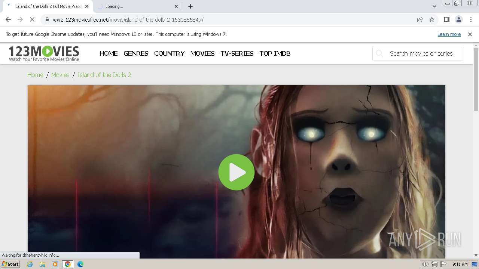
Task: Toggle the browser side panel
Action: 446,20
